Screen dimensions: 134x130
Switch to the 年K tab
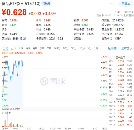coord(49,48)
